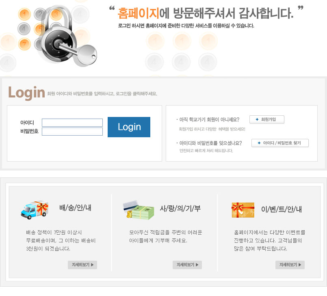327x296 pixels.
Task: Click the 배/송/안/내 heading
Action: tap(75, 209)
